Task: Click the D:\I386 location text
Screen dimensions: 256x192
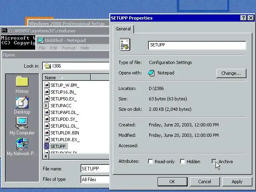Action: pyautogui.click(x=156, y=88)
